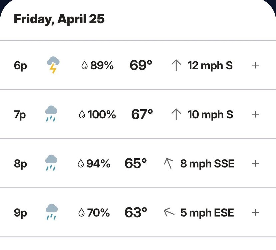Click the 67° temperature at 7p
The height and width of the screenshot is (250, 276).
tap(142, 114)
